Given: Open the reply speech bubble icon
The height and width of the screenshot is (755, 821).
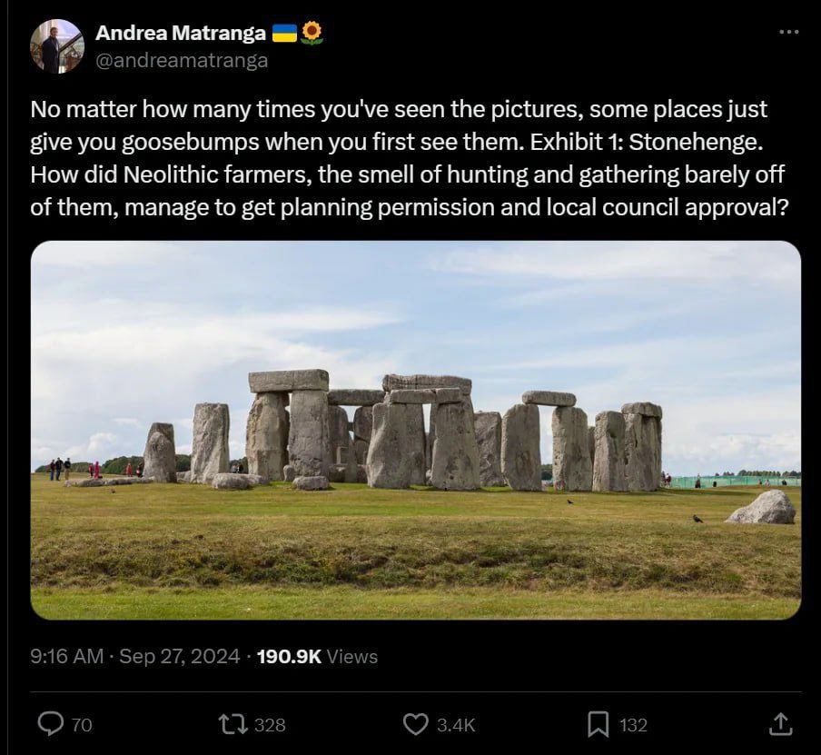Looking at the screenshot, I should 51,724.
